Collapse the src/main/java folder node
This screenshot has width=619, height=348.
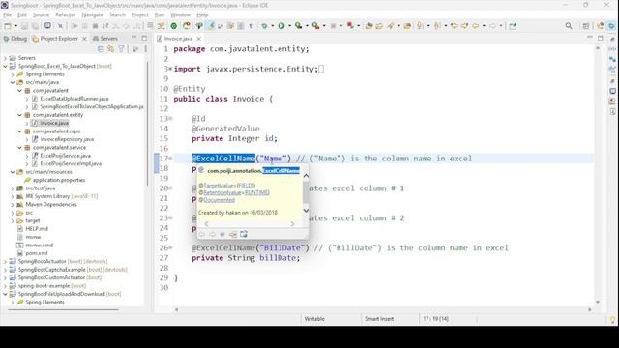[13, 82]
